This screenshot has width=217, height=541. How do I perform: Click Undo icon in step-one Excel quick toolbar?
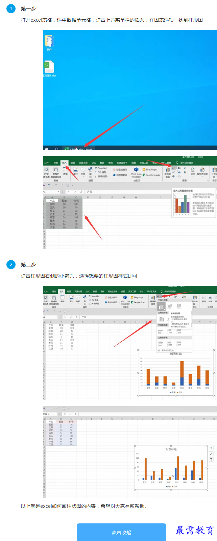click(x=49, y=185)
